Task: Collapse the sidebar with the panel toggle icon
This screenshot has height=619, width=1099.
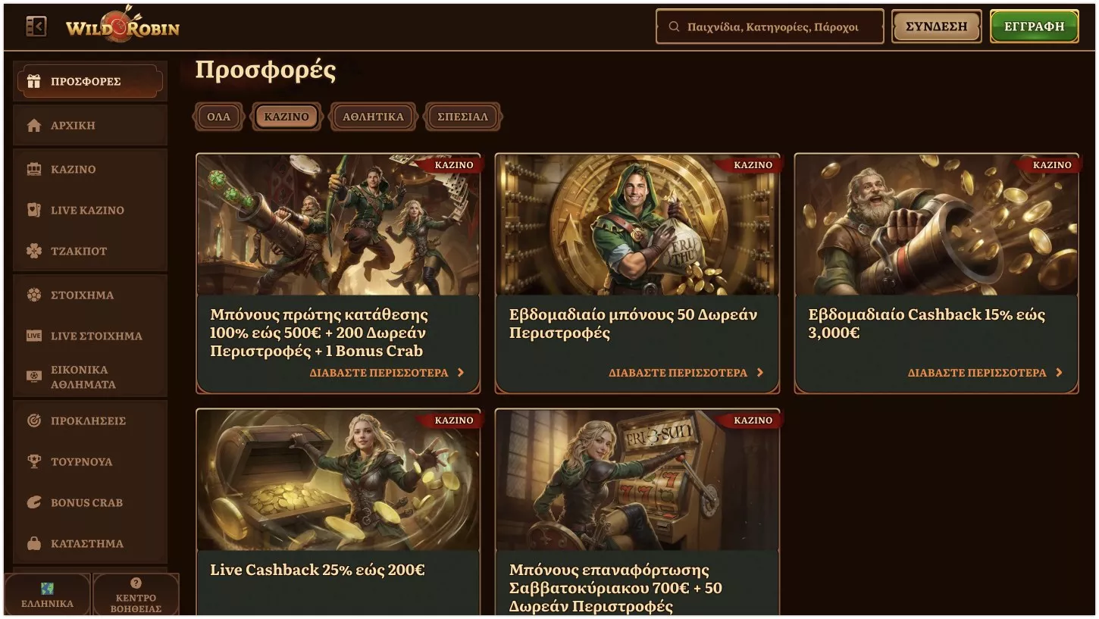Action: tap(36, 27)
